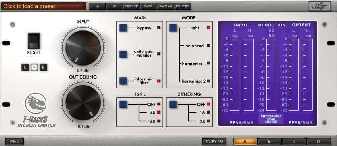Click the OUT CEILING knob
The image size is (337, 146).
[83, 103]
